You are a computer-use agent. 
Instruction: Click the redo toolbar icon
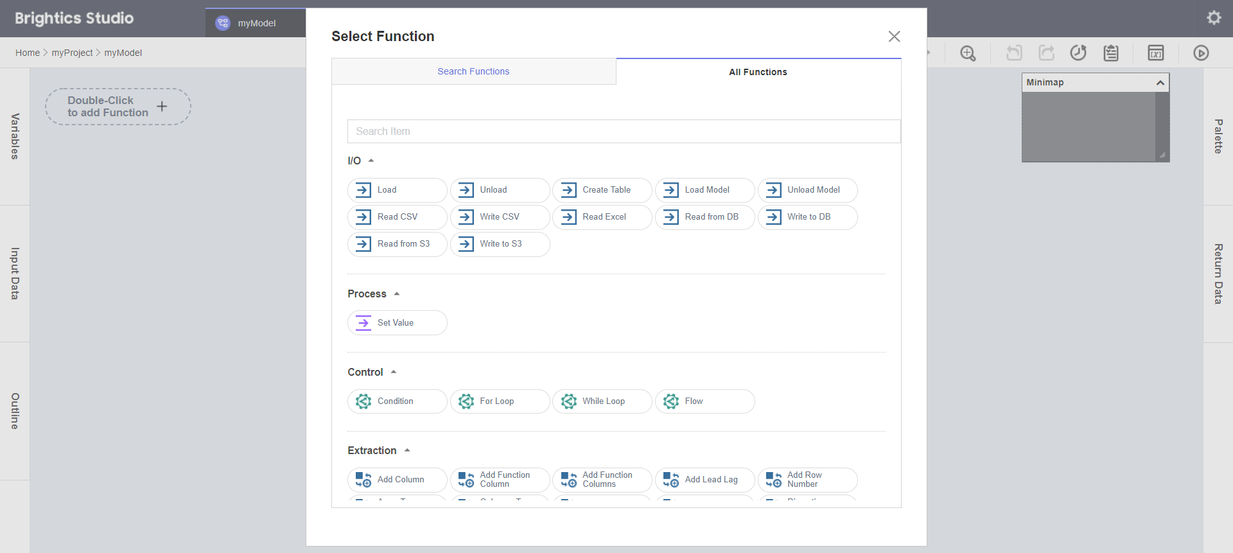coord(1047,53)
